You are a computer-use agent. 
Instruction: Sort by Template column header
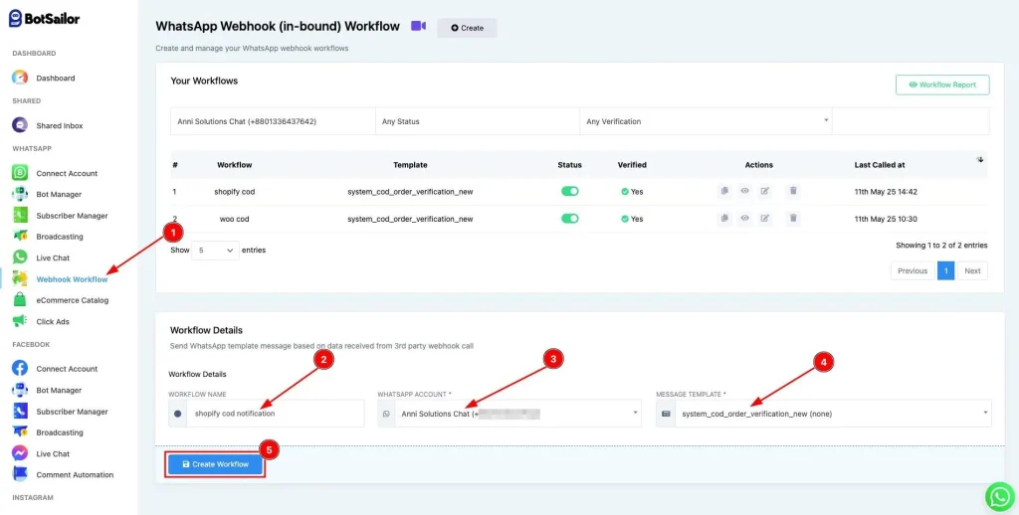410,165
